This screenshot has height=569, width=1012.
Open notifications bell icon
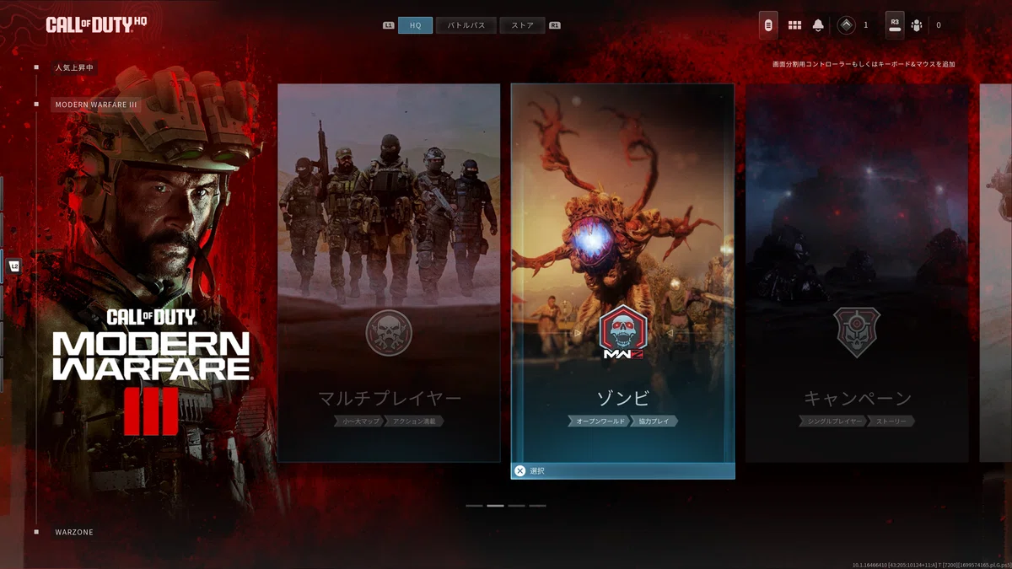tap(818, 25)
